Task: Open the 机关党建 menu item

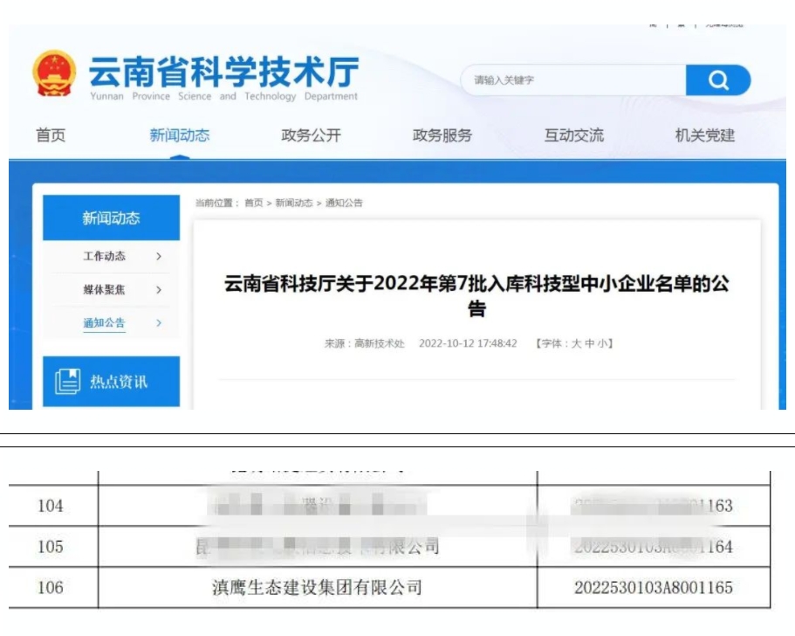Action: point(703,135)
